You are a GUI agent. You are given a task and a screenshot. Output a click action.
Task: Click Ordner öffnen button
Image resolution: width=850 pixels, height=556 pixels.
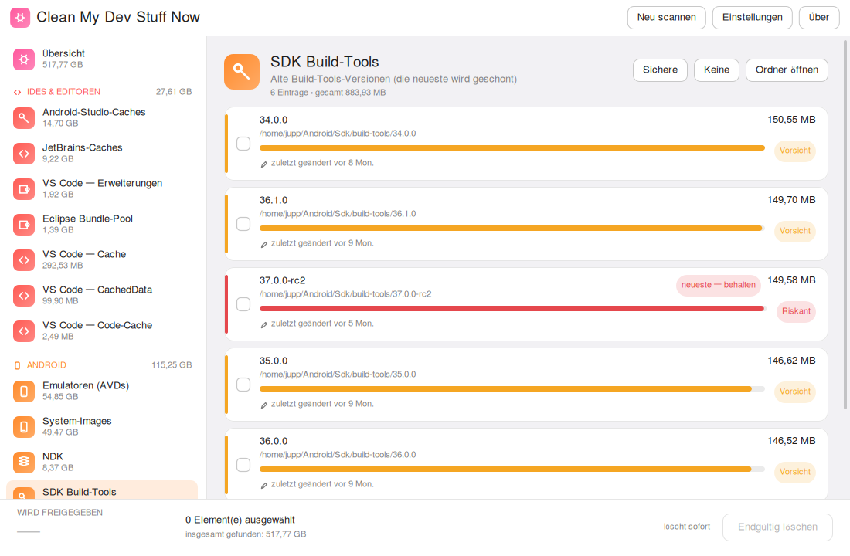787,70
